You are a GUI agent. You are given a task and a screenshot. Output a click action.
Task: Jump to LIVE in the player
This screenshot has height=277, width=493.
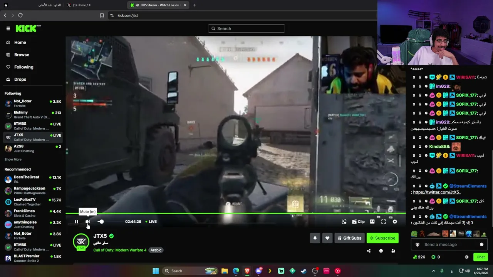pyautogui.click(x=151, y=222)
